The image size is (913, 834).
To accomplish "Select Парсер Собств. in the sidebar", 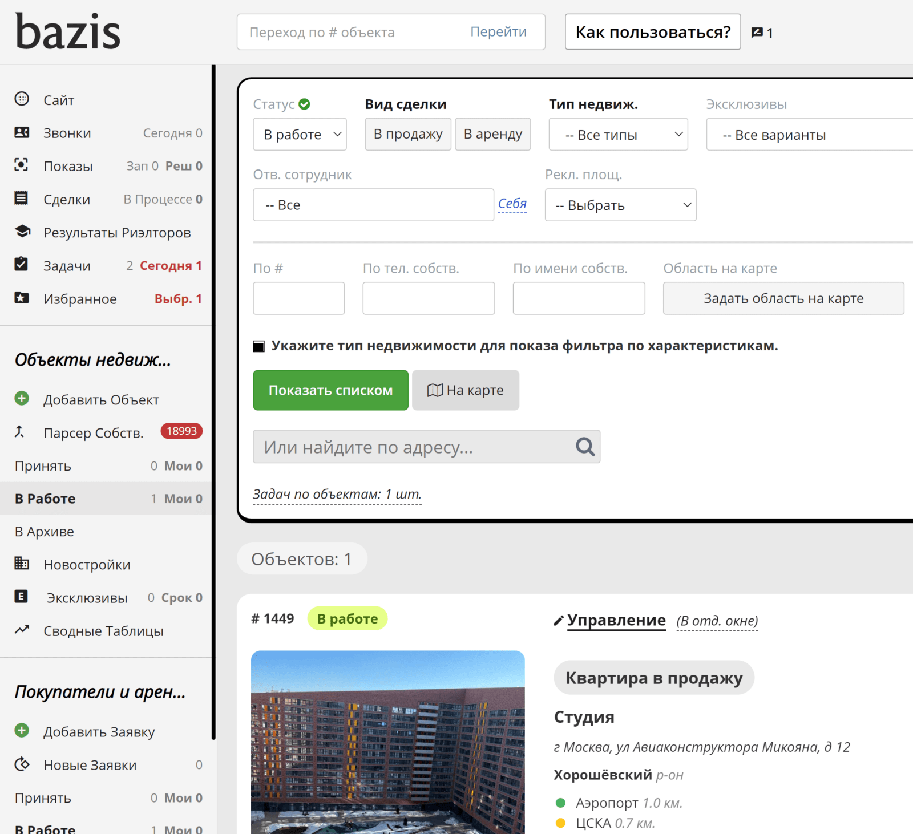I will pyautogui.click(x=93, y=432).
